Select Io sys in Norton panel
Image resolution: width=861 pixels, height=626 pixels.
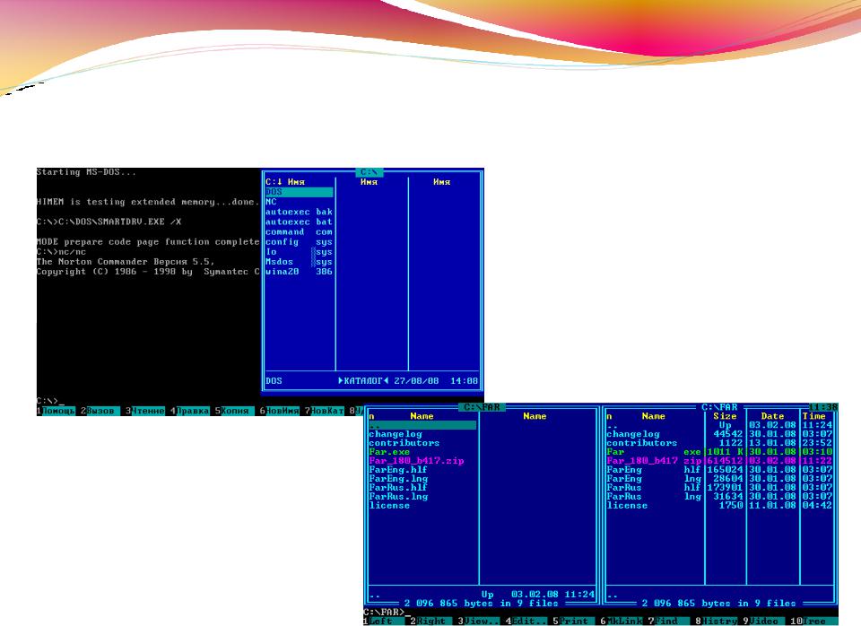[x=300, y=251]
